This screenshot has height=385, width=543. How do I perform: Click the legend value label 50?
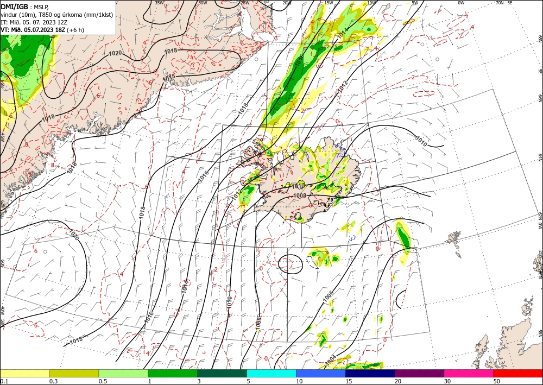tap(497, 381)
